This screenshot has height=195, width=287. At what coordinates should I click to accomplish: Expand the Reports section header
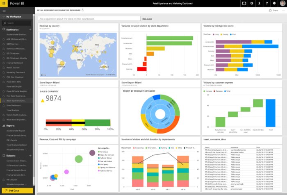(10, 126)
